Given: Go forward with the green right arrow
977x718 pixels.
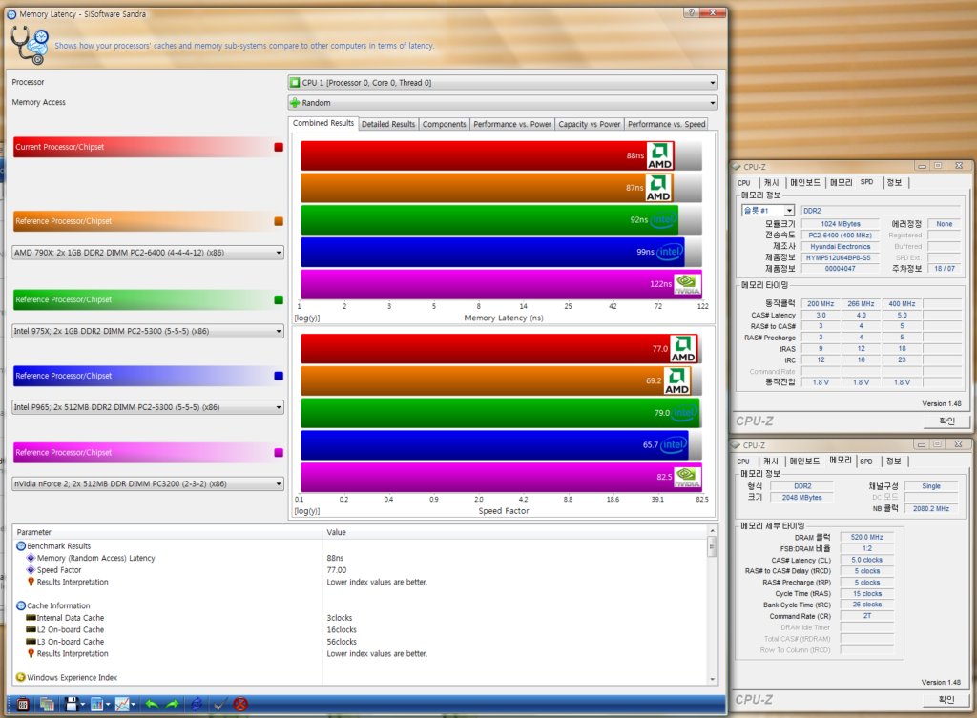Looking at the screenshot, I should 173,705.
